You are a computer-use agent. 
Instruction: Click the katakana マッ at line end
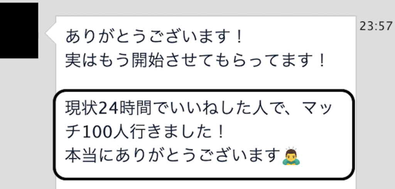318,109
